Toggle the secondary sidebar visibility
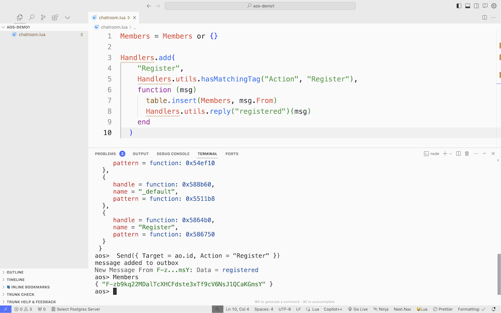The image size is (501, 313). 476,6
